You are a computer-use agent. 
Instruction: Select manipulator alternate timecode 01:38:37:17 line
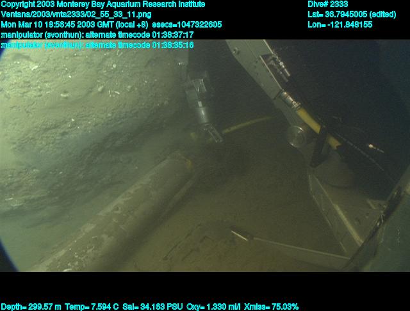(x=97, y=35)
